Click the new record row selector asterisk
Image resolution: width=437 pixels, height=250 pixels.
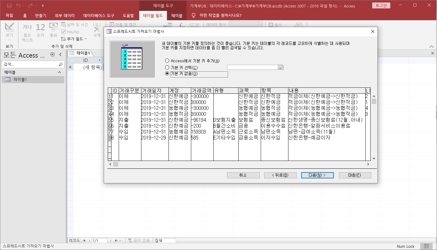point(70,67)
